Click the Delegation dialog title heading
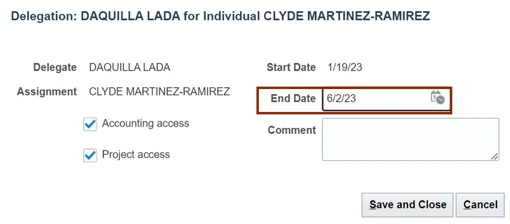Viewport: 510px width, 224px height. tap(221, 16)
